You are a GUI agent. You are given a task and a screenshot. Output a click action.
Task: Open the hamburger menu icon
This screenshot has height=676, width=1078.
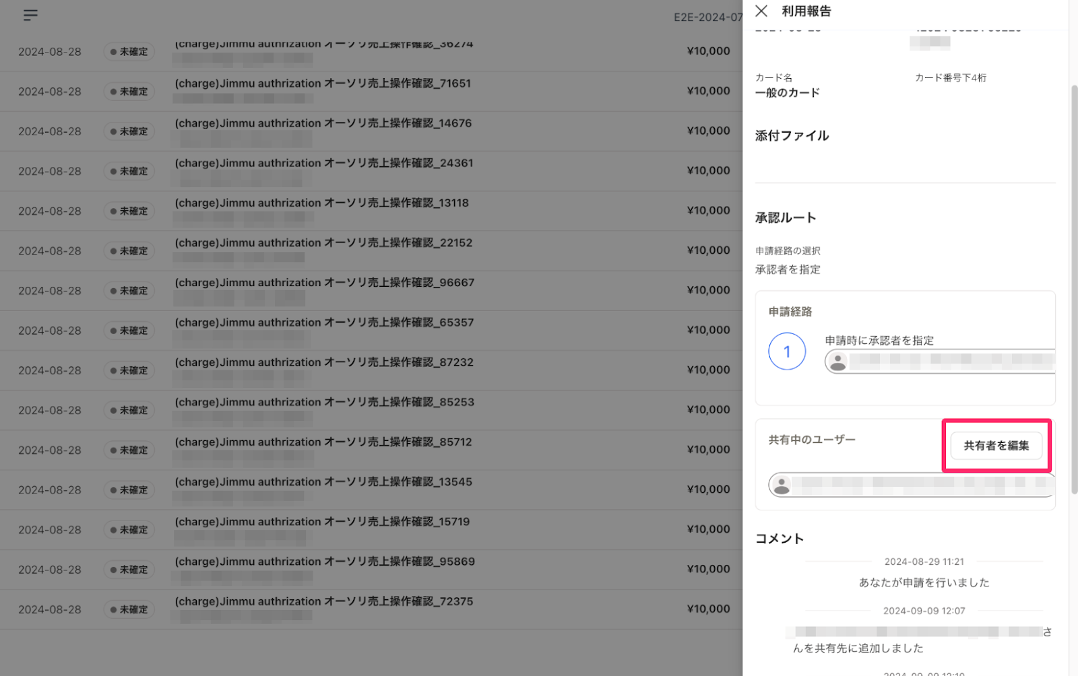[30, 15]
